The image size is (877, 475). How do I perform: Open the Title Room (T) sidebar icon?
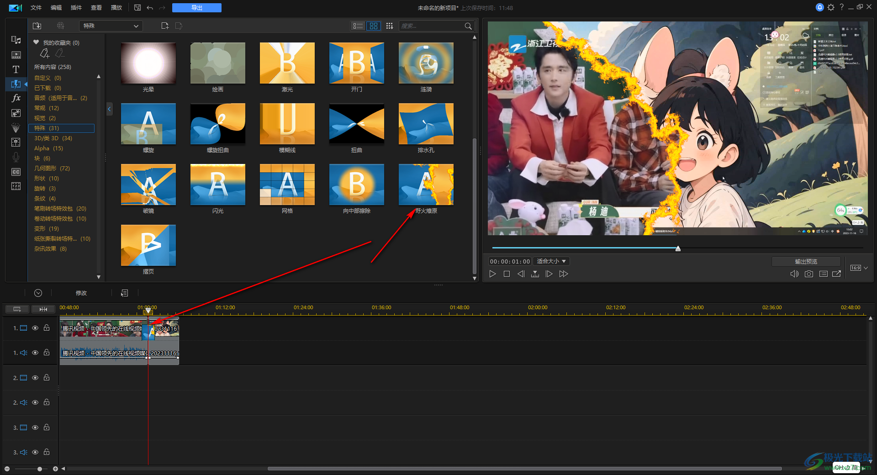coord(16,69)
